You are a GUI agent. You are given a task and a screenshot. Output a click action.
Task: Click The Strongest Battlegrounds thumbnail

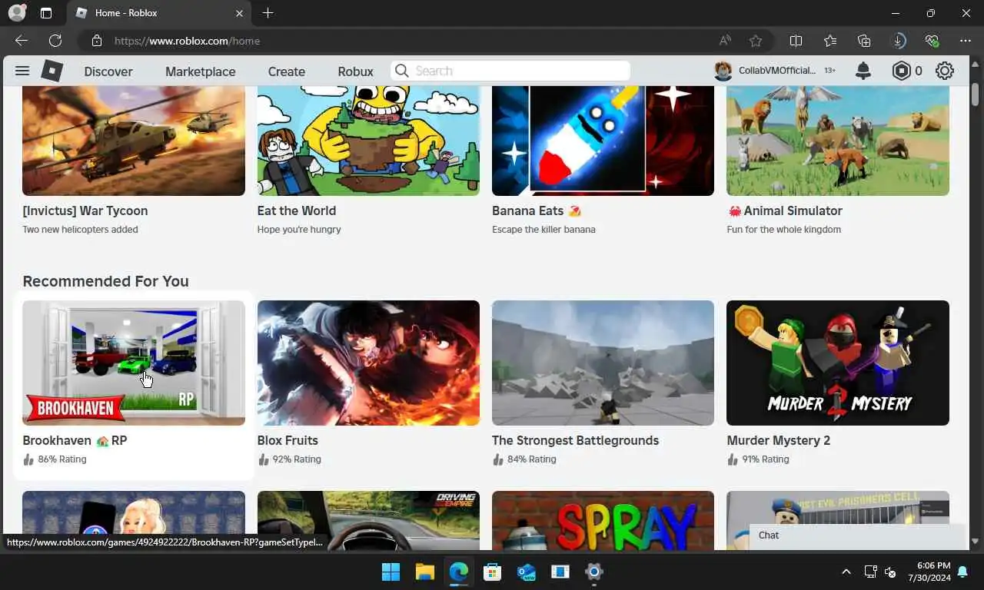pos(603,363)
